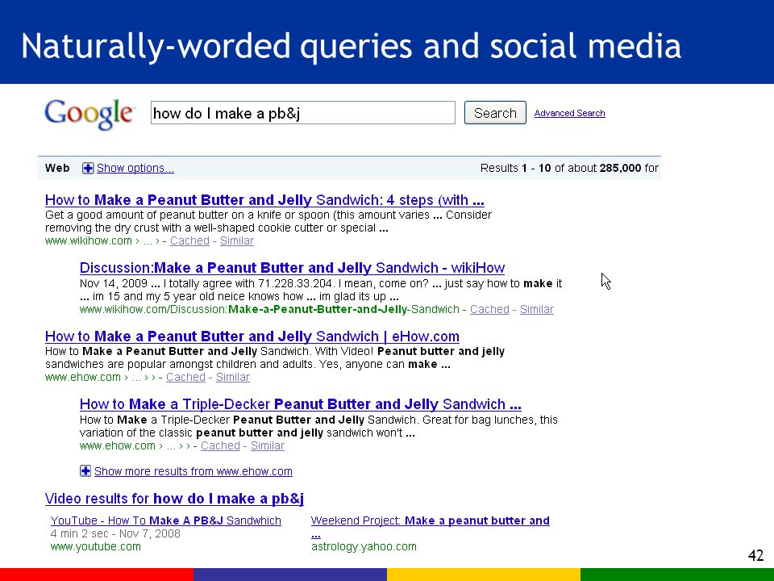This screenshot has width=774, height=581.
Task: Open the eHow.com Peanut Butter Sandwich result
Action: point(252,336)
